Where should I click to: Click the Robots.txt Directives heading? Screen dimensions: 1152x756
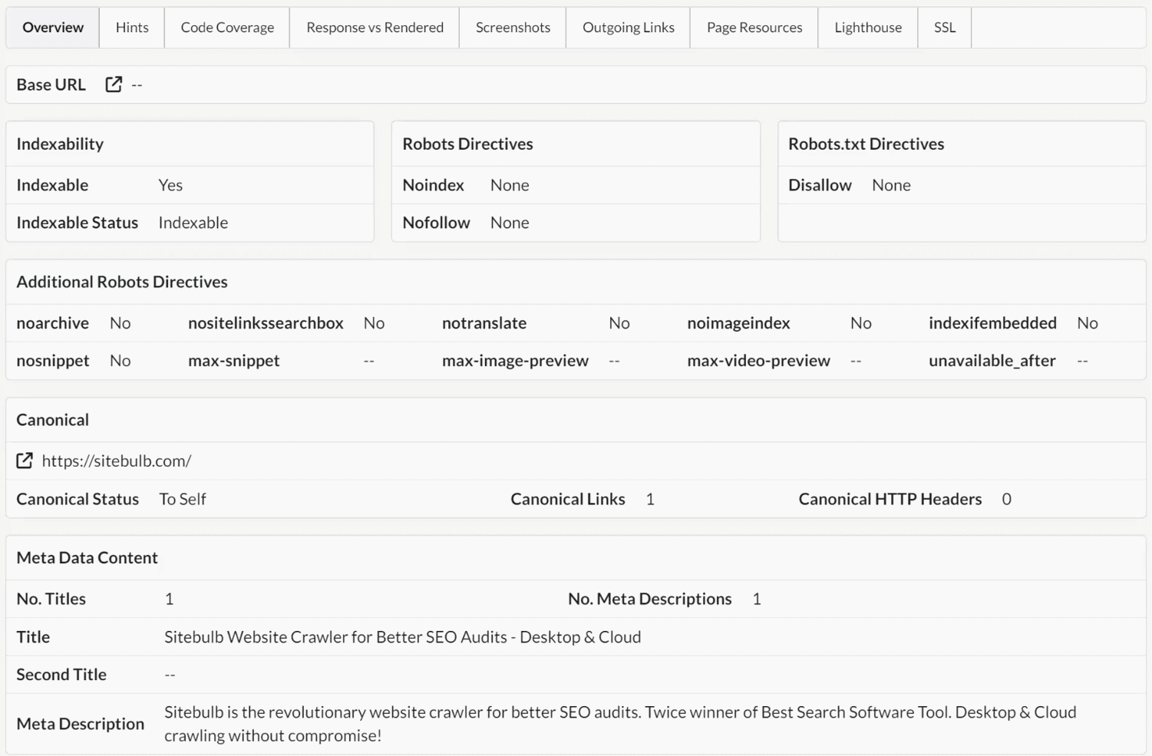click(x=866, y=144)
